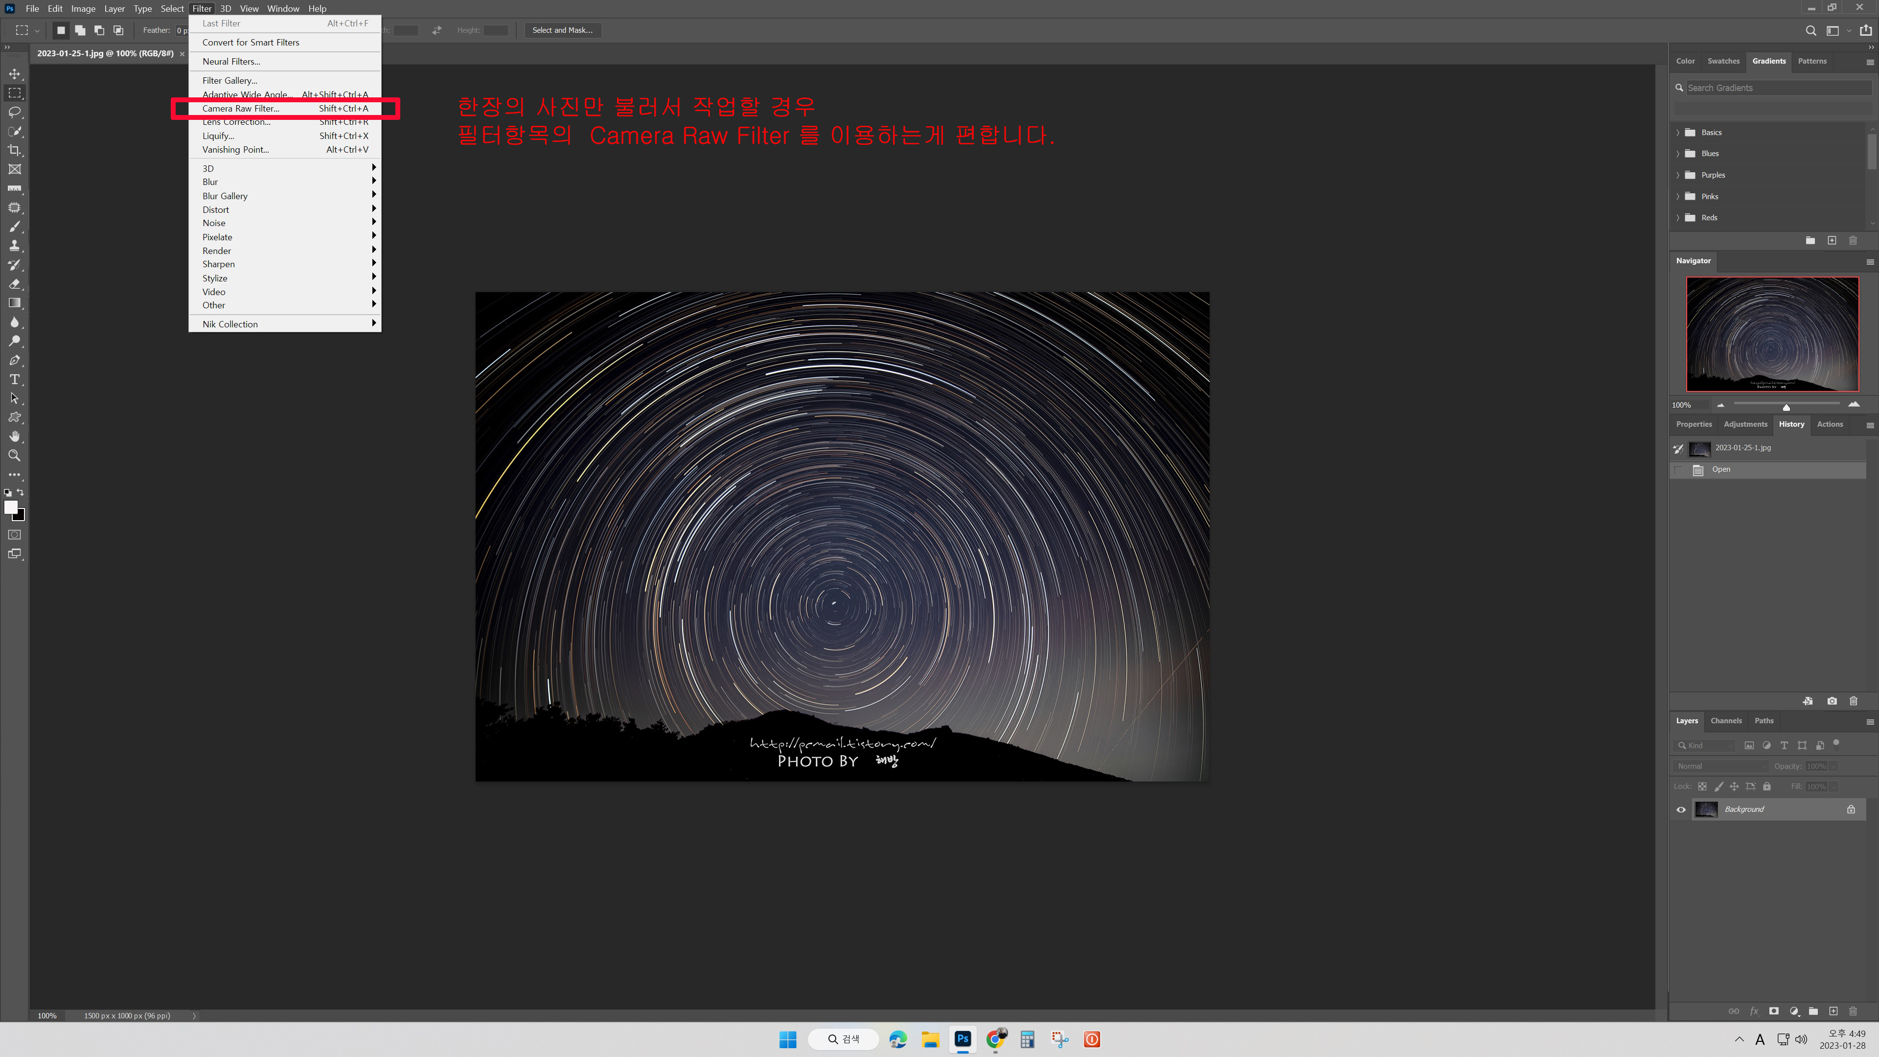Enable Add to selection mode
The image size is (1879, 1057).
80,31
